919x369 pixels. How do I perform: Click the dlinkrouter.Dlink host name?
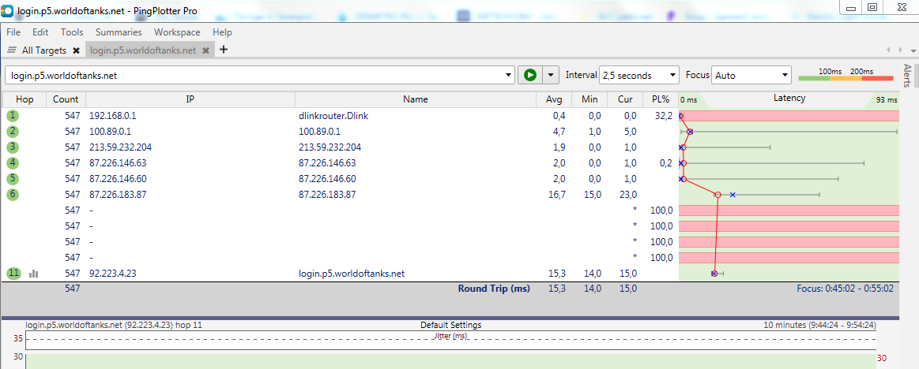click(333, 116)
